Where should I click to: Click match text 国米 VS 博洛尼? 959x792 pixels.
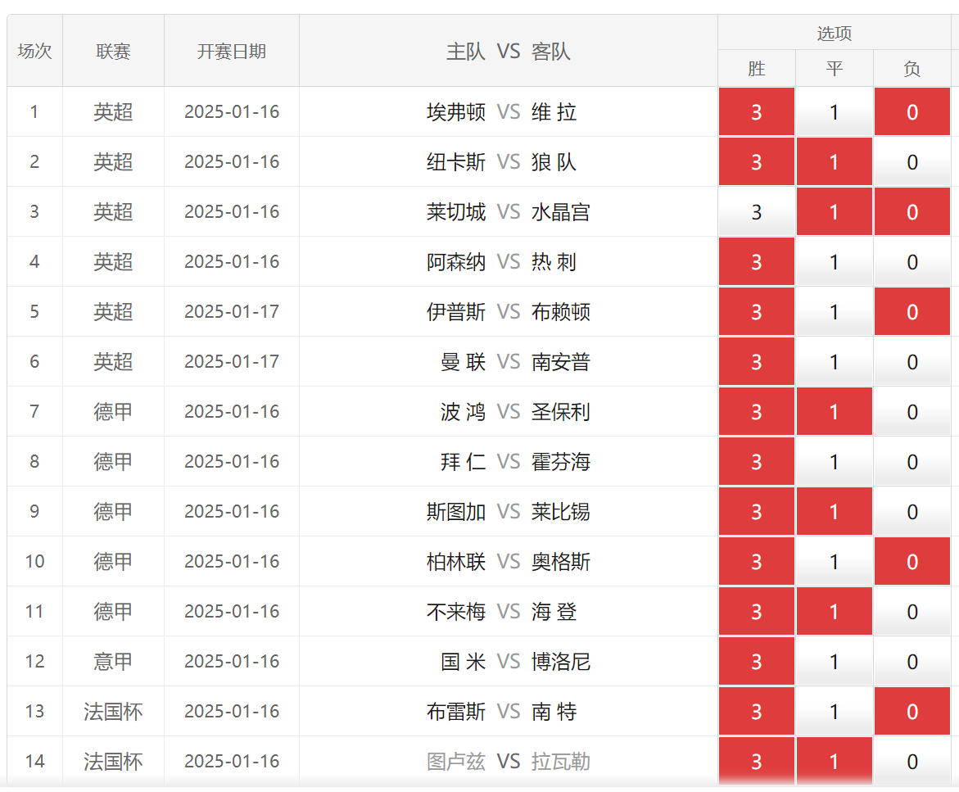516,661
